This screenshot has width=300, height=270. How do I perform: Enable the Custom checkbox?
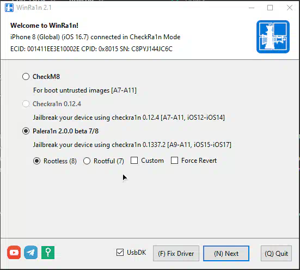click(134, 161)
